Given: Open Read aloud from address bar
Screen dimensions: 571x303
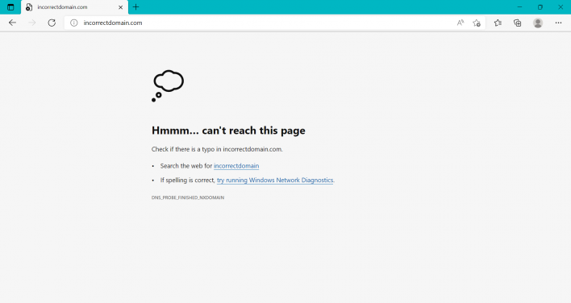Looking at the screenshot, I should click(x=461, y=23).
